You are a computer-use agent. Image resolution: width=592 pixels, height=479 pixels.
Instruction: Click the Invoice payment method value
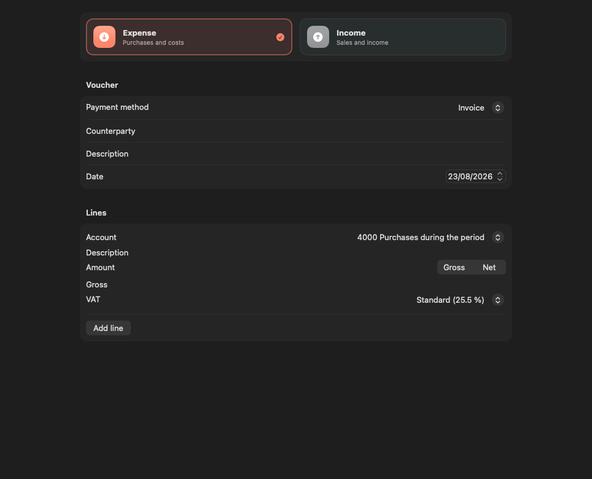click(471, 108)
